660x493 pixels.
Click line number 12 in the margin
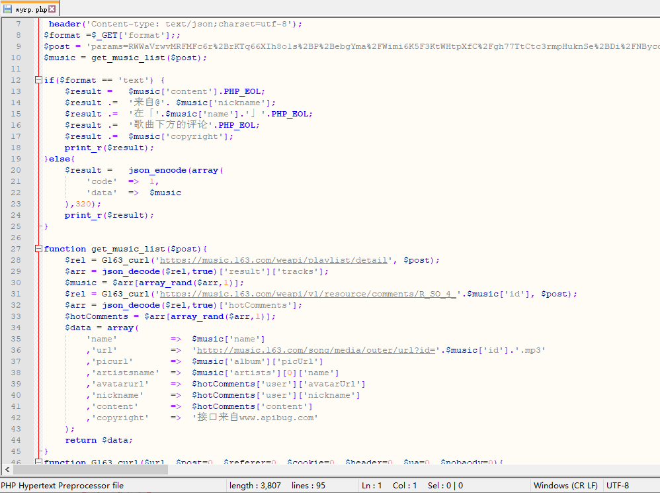pos(16,80)
